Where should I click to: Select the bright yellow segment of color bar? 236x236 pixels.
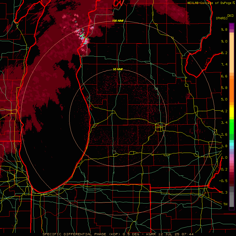coord(232,112)
